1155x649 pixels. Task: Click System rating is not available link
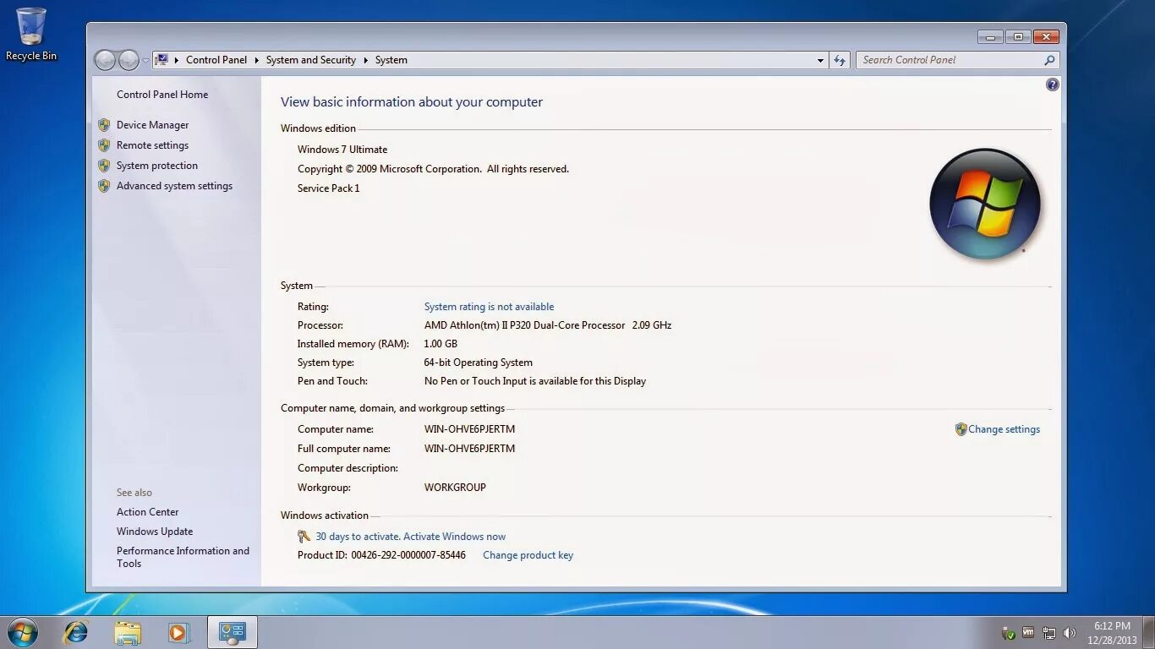click(x=489, y=307)
